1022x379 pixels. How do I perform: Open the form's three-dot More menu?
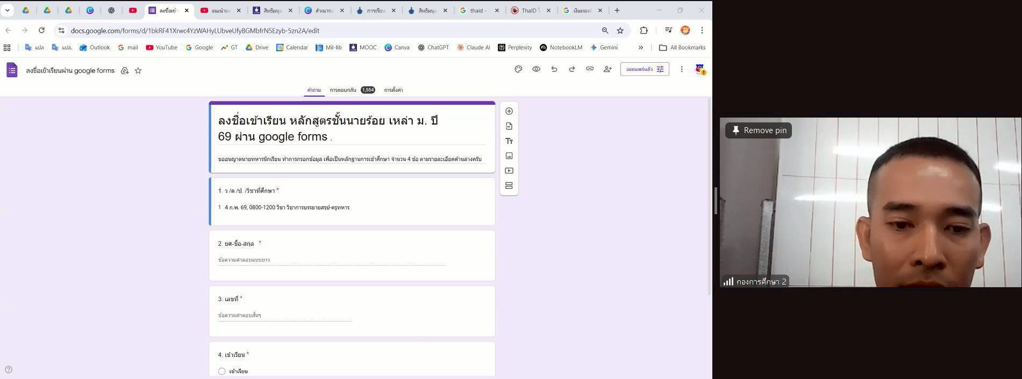tap(681, 69)
